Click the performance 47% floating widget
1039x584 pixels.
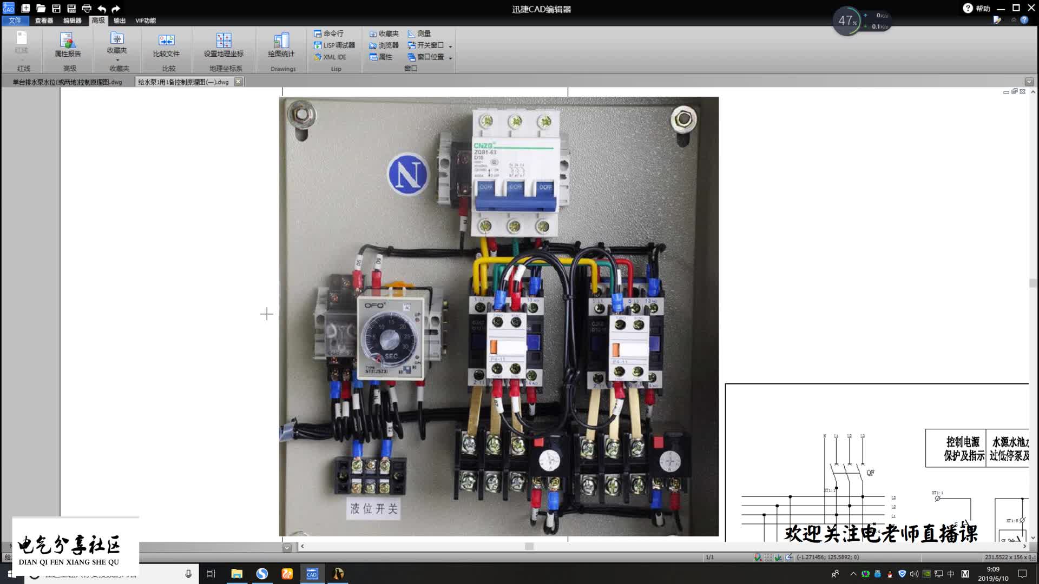(x=862, y=21)
